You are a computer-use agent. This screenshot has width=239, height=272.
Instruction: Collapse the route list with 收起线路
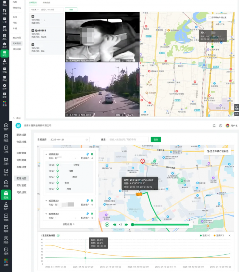coord(69,224)
